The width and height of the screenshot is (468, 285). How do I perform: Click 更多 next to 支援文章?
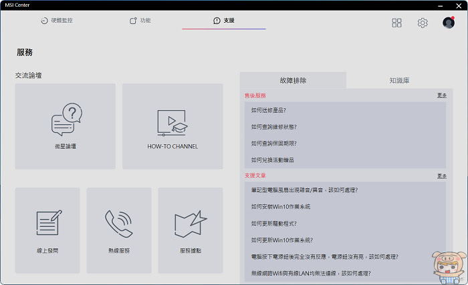pyautogui.click(x=442, y=176)
